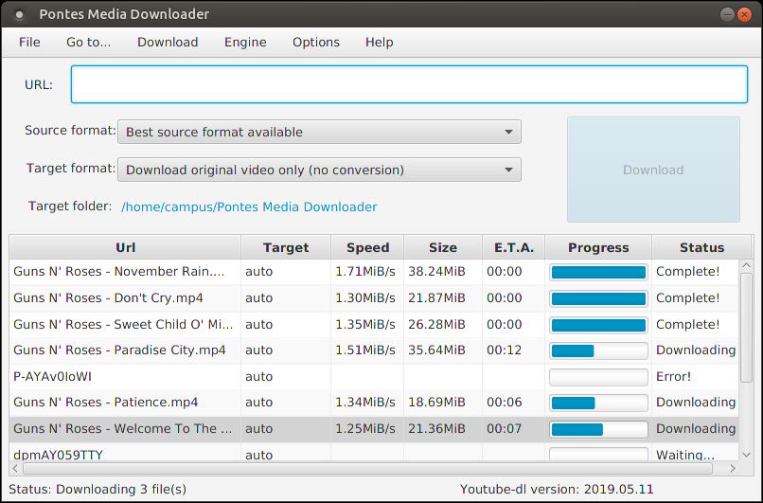
Task: Sort the list by Speed column header
Action: click(367, 247)
